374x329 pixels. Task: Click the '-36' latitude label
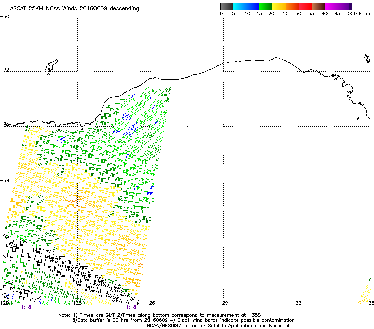[5, 181]
